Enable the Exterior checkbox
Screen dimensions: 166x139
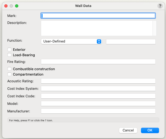pos(10,49)
